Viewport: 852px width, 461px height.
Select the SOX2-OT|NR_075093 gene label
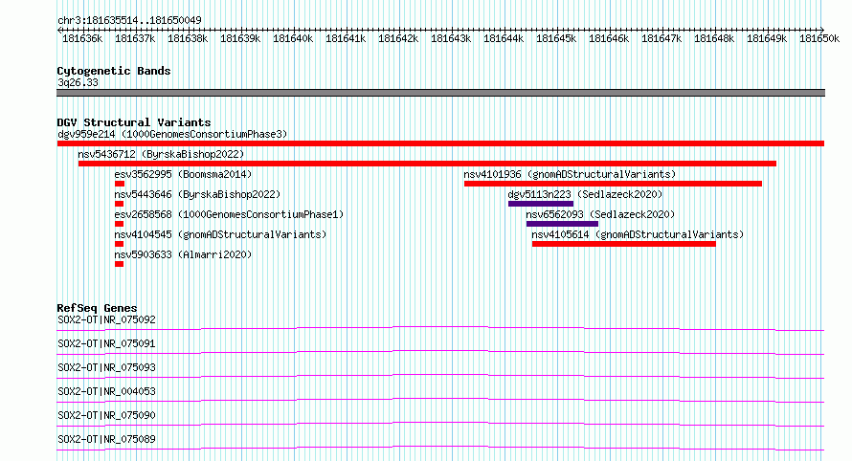106,367
